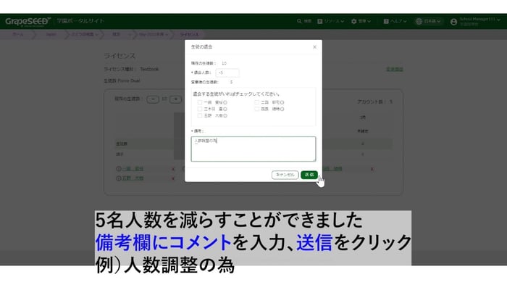Click the GrapeSEED logo
507x285 pixels.
click(x=28, y=21)
